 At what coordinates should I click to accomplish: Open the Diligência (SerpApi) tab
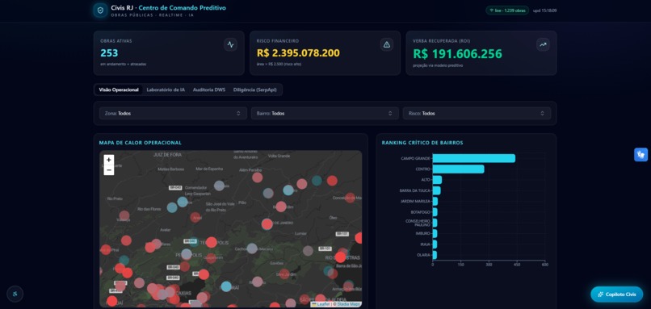[x=255, y=90]
